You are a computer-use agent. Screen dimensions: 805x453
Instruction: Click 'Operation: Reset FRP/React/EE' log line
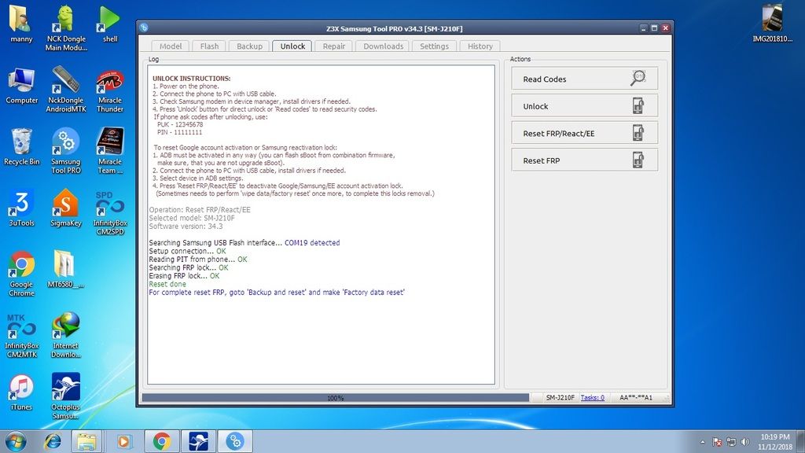click(x=200, y=209)
